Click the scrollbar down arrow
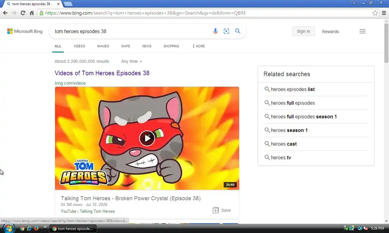 [x=386, y=221]
